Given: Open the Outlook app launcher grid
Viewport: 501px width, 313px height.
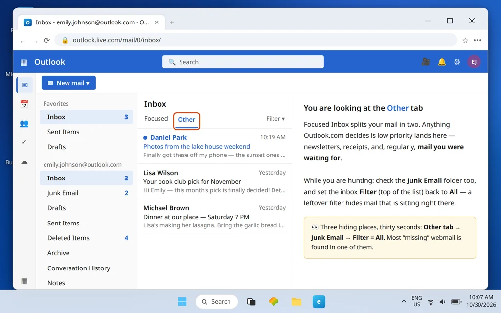Looking at the screenshot, I should point(23,62).
